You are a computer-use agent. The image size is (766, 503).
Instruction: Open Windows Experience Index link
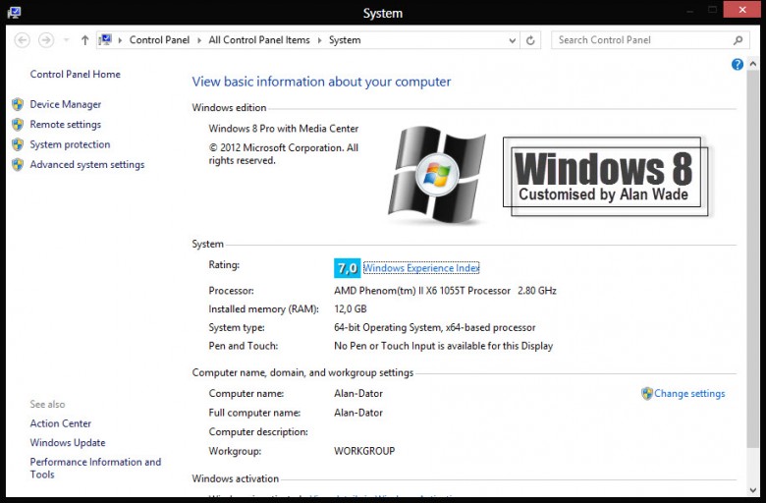click(421, 268)
